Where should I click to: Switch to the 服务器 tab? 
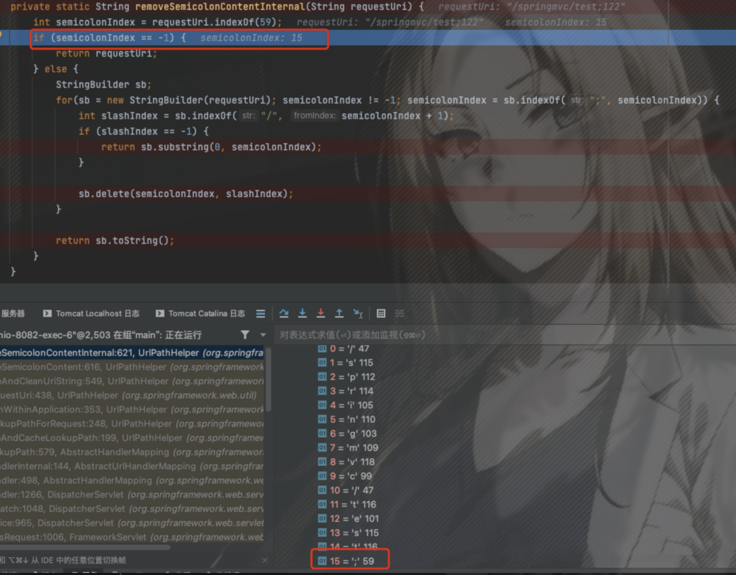[x=13, y=313]
